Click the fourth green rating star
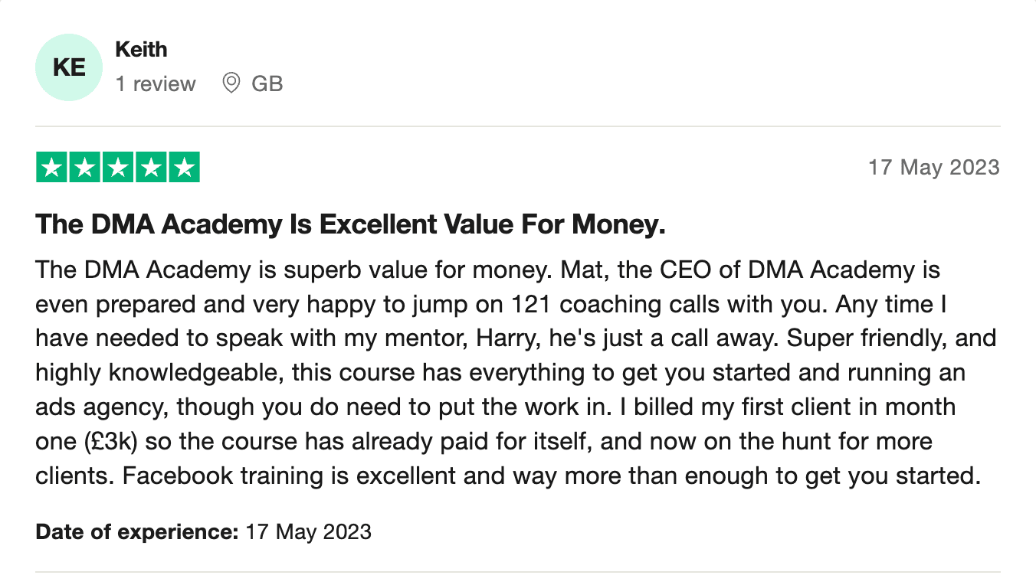 (x=151, y=168)
